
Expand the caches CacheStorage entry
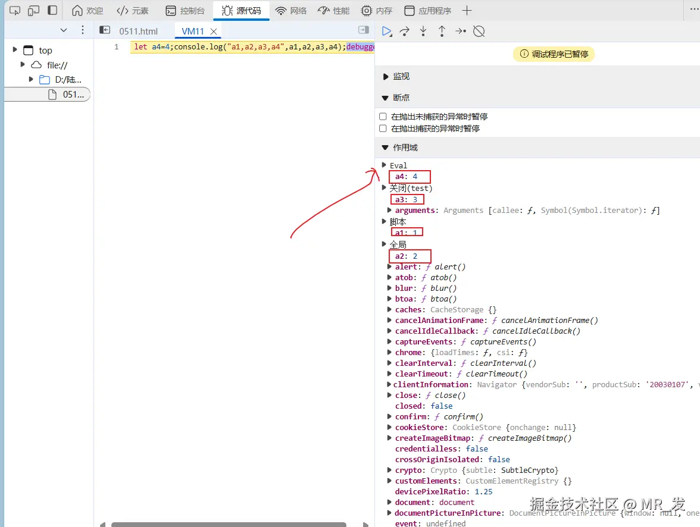tap(389, 310)
